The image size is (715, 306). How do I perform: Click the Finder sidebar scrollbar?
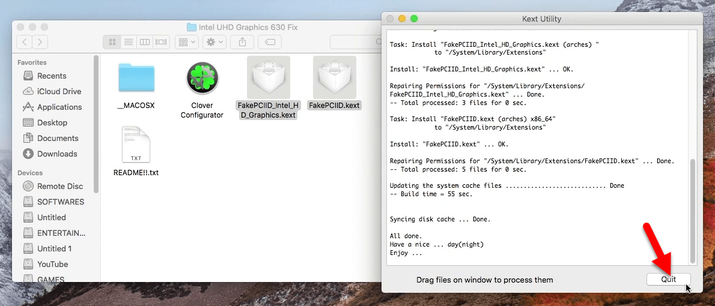coord(96,124)
